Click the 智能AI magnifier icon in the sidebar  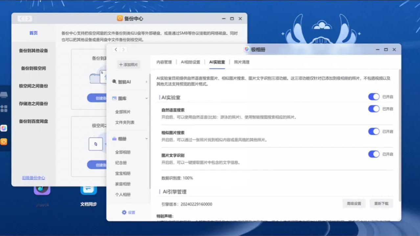point(114,82)
